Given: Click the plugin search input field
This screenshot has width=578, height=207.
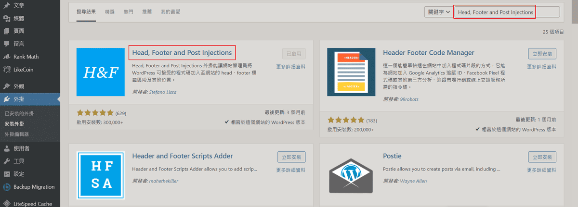Looking at the screenshot, I should 507,12.
